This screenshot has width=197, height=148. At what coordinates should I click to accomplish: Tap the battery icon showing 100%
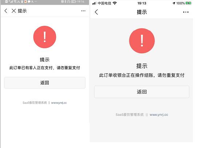(188, 3)
